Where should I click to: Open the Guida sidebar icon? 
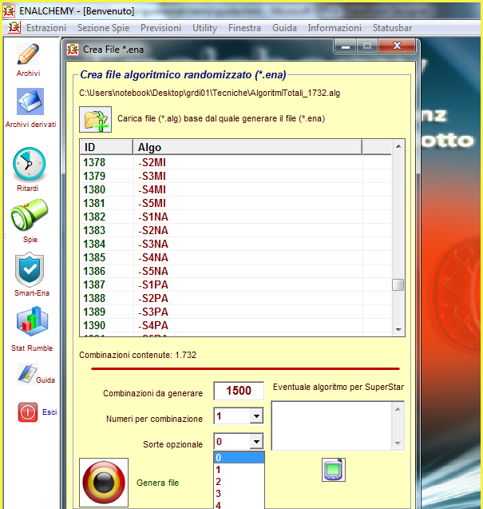pos(28,374)
